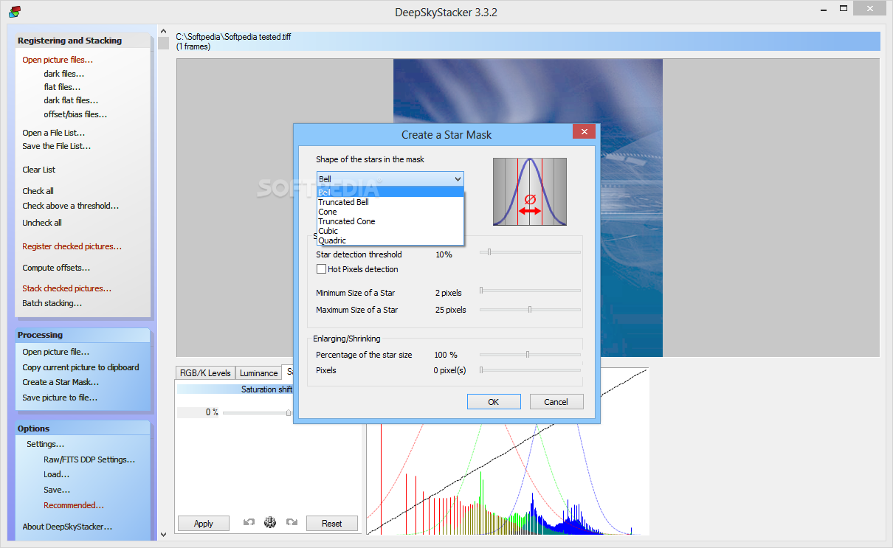893x548 pixels.
Task: Click Batch stacking
Action: pos(52,303)
